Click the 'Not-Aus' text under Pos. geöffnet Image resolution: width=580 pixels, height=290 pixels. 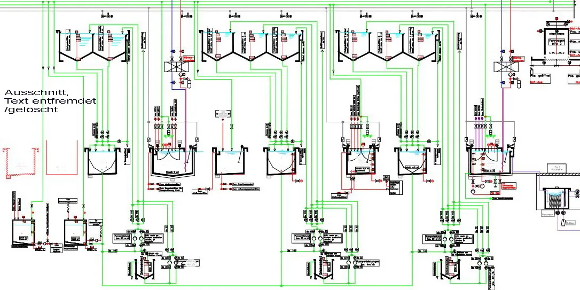536,82
